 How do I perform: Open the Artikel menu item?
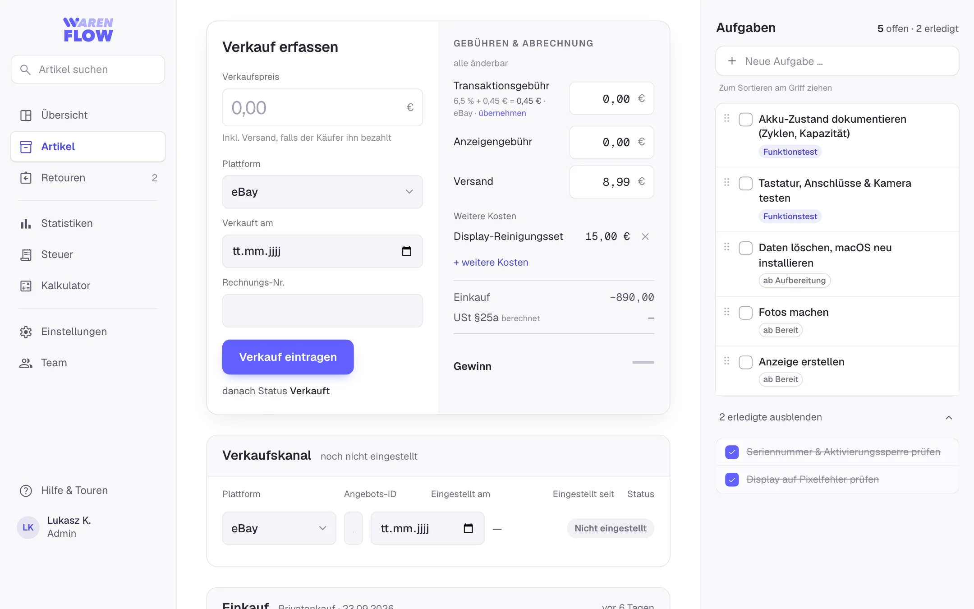(88, 147)
